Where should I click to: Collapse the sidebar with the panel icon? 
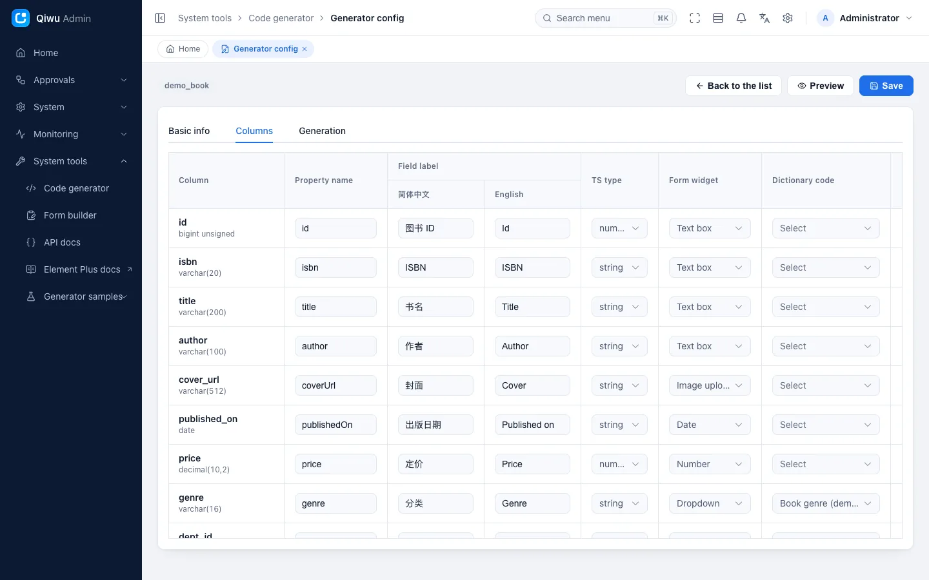coord(160,18)
